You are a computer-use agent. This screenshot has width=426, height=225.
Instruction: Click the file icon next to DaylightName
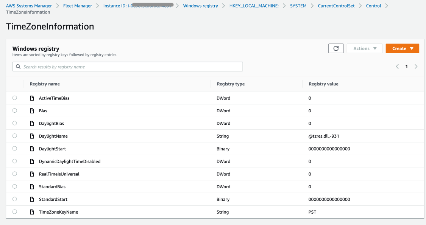tap(32, 136)
